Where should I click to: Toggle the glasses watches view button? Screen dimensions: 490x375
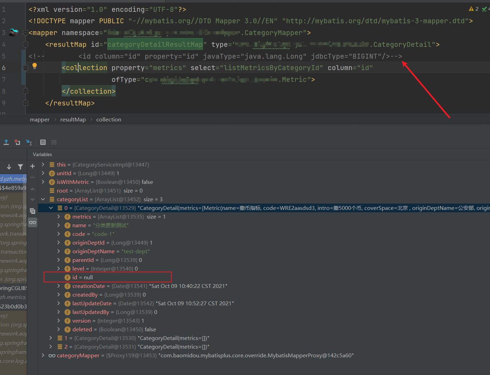(x=33, y=222)
